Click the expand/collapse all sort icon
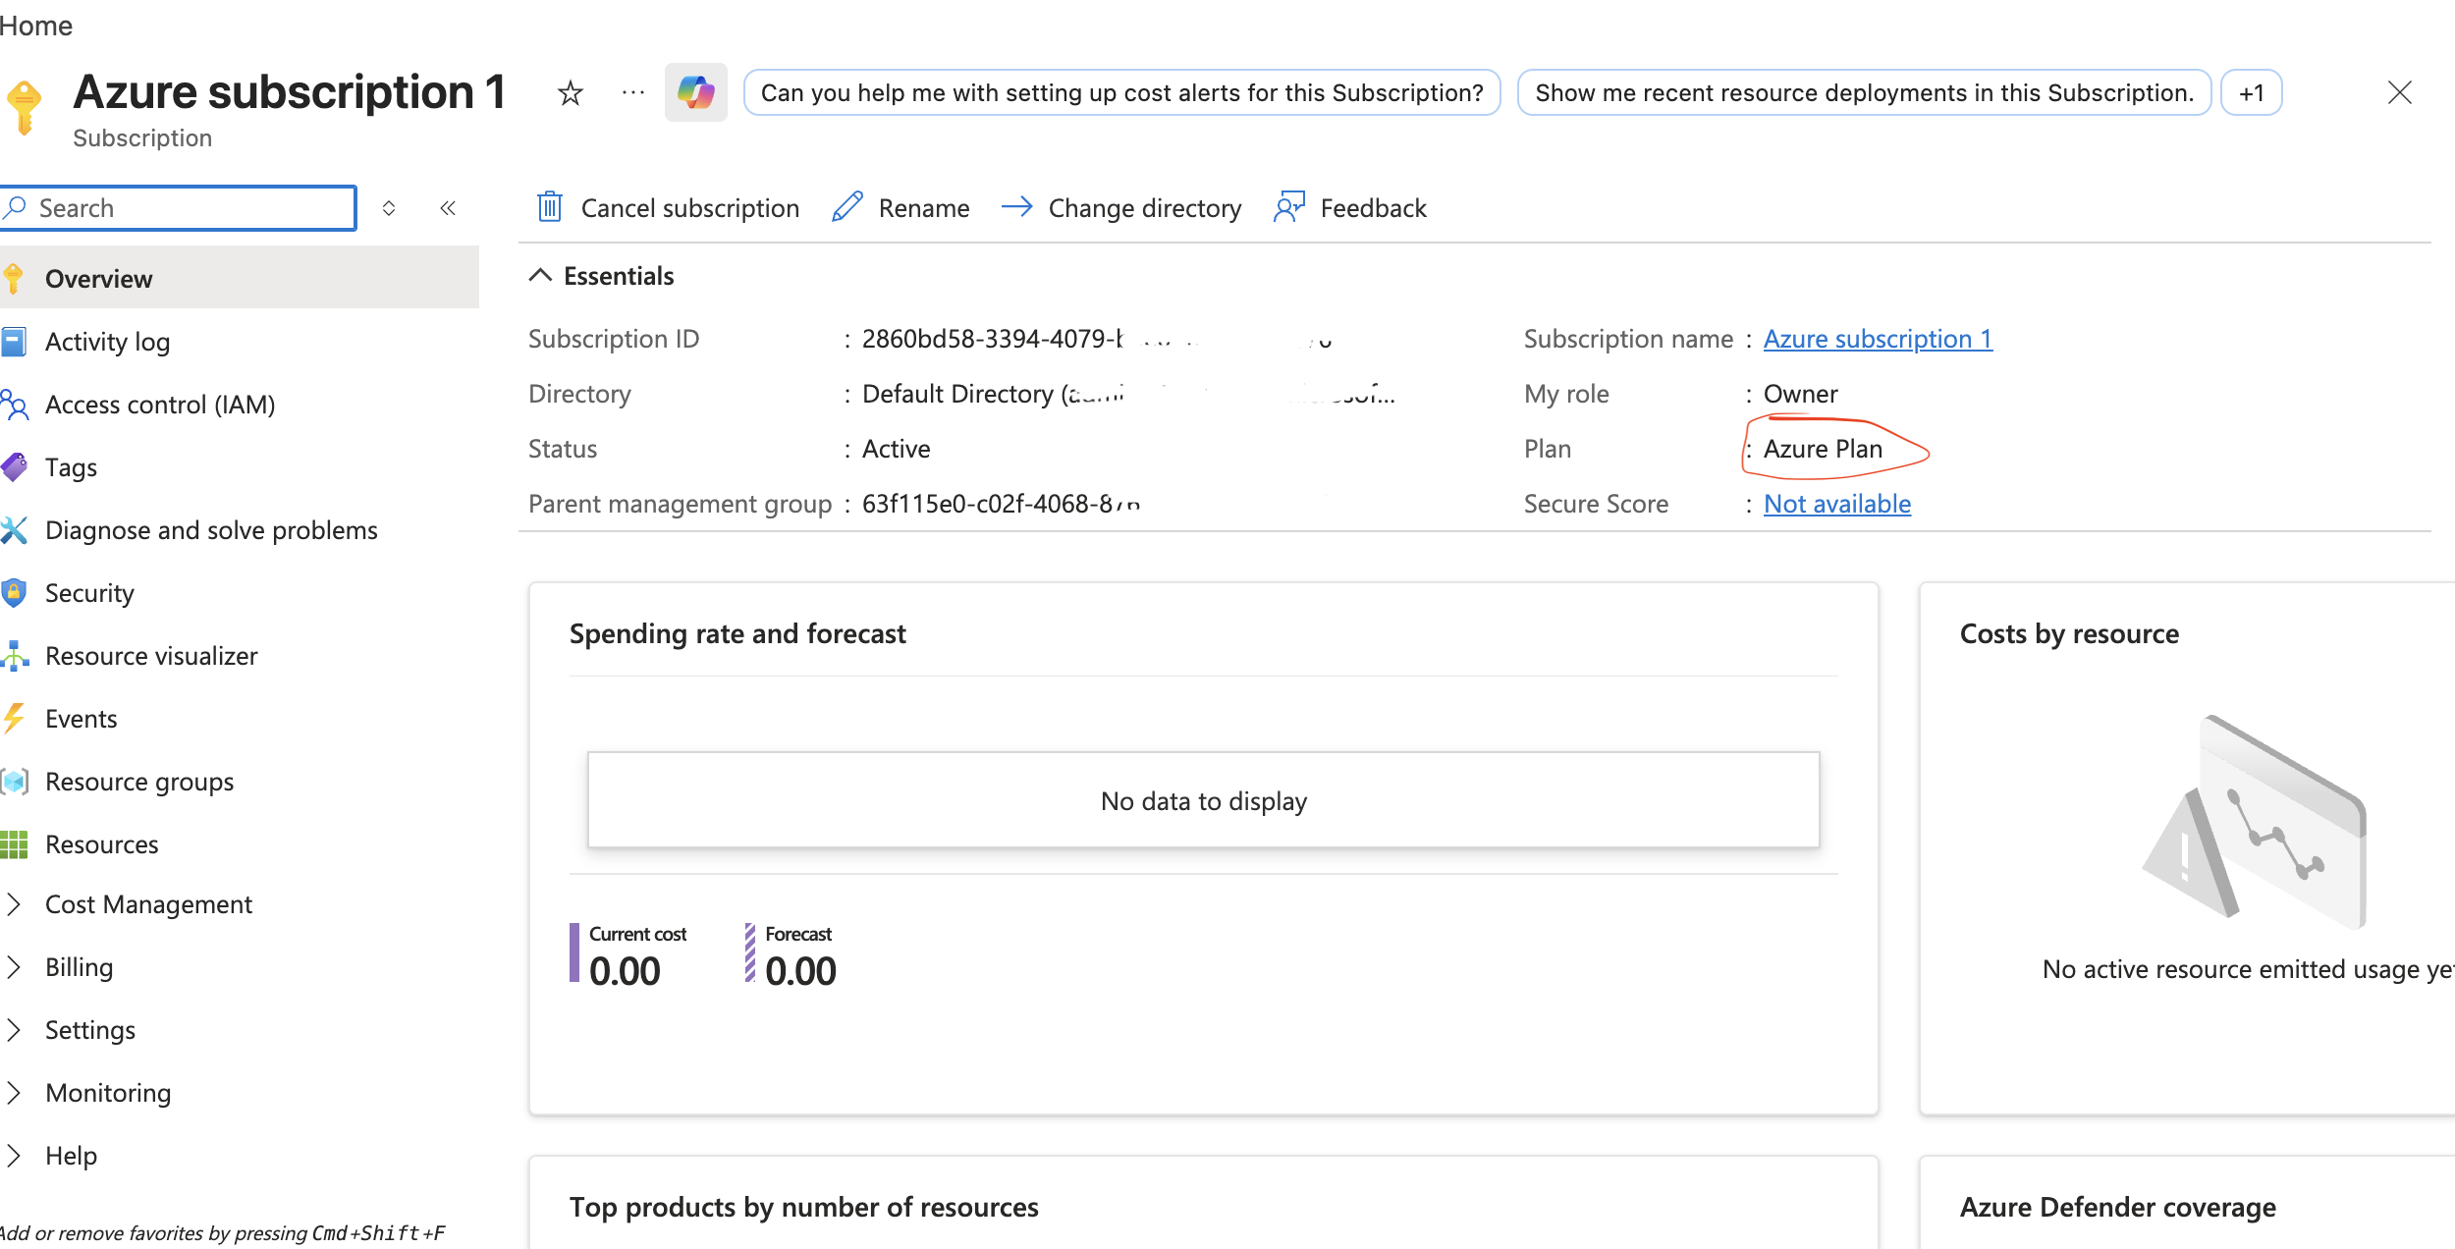Image resolution: width=2455 pixels, height=1249 pixels. pyautogui.click(x=389, y=208)
